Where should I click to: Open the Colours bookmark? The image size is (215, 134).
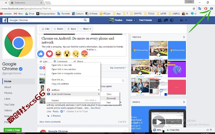78,14
